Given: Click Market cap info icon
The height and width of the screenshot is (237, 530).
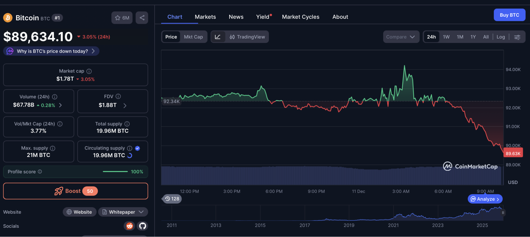Looking at the screenshot, I should pos(89,71).
